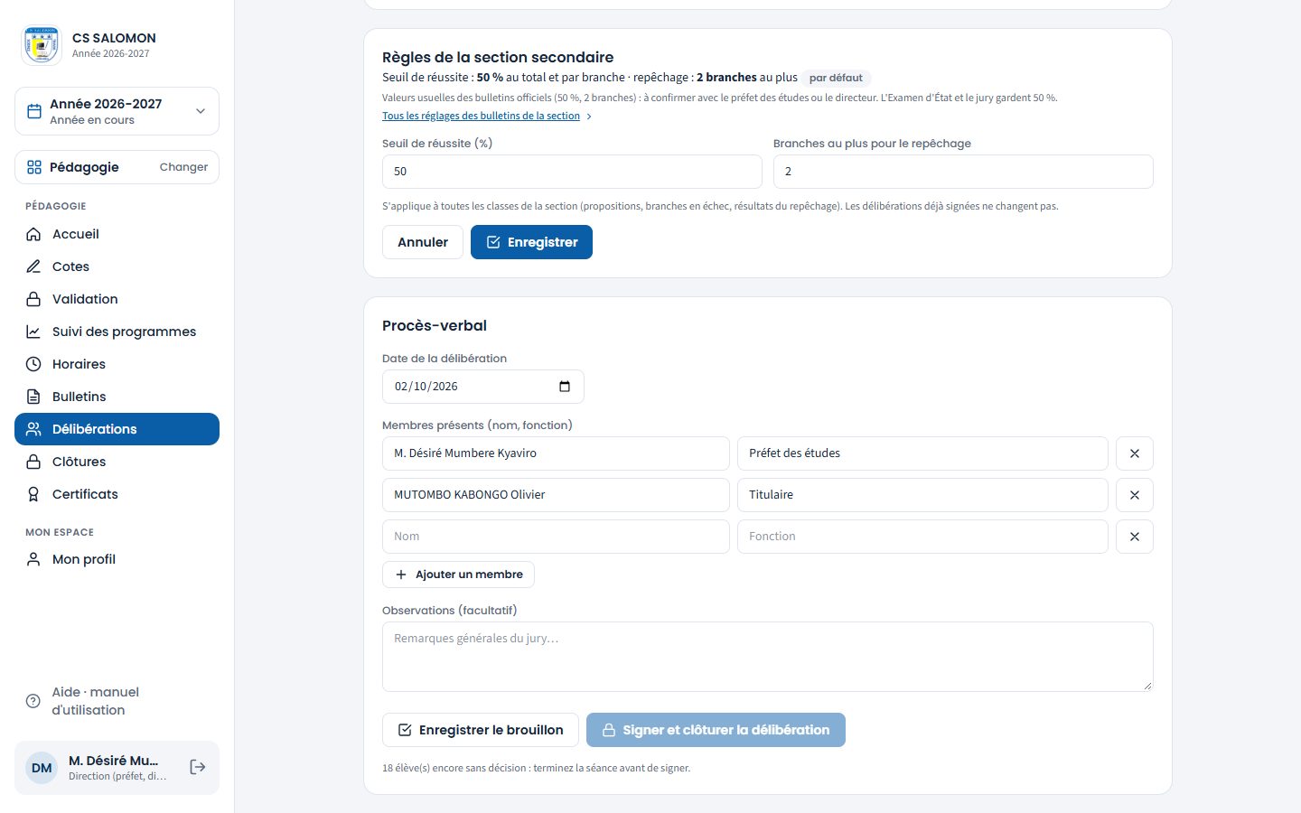Click the Suivi des programmes chart icon
1301x813 pixels.
(33, 332)
